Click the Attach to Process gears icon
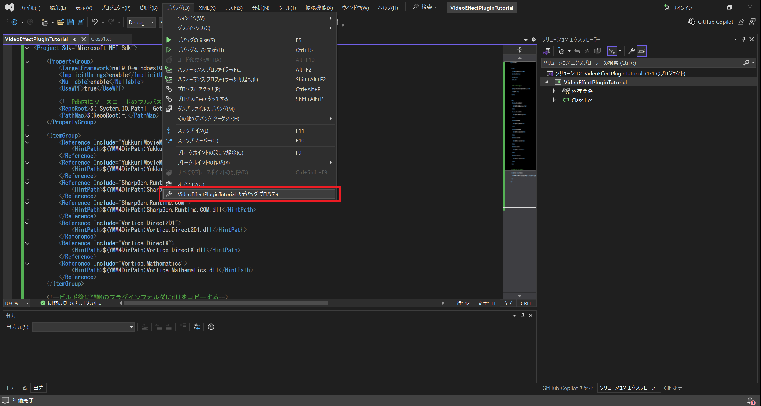761x406 pixels. [169, 89]
